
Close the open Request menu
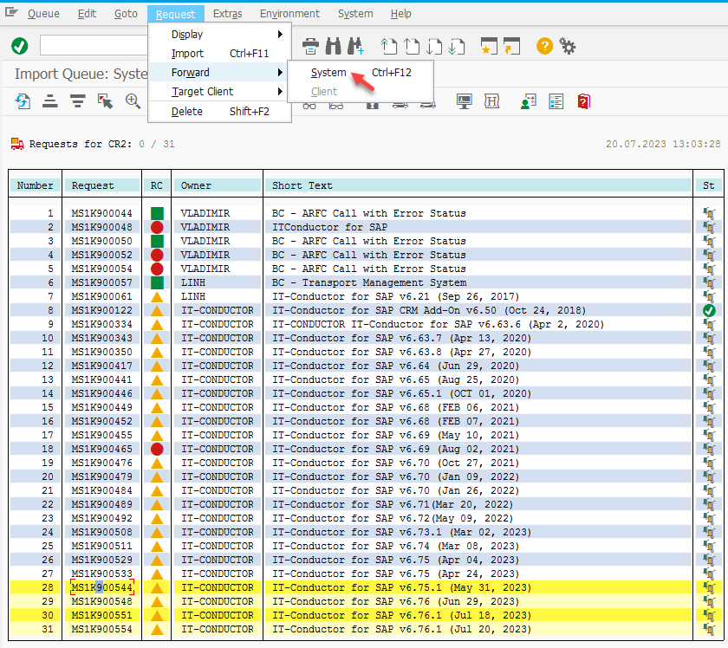(175, 14)
